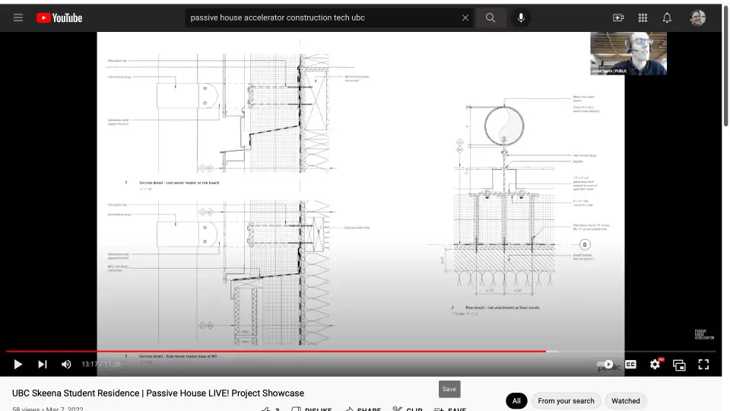
Task: Open the YouTube apps grid
Action: 643,18
